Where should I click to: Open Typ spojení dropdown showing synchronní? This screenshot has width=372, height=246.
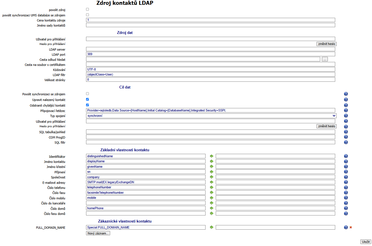click(211, 116)
